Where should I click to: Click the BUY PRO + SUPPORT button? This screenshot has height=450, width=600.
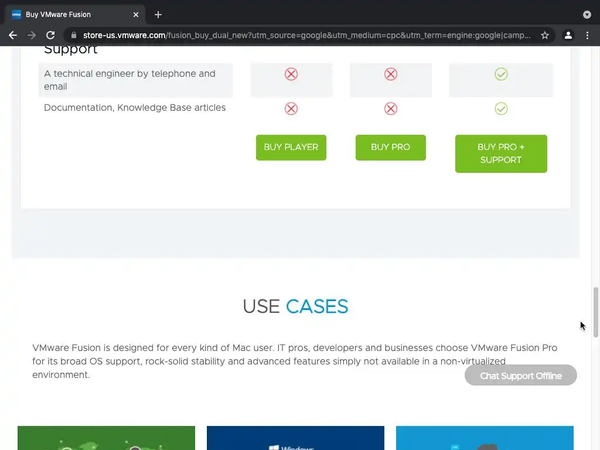coord(501,154)
